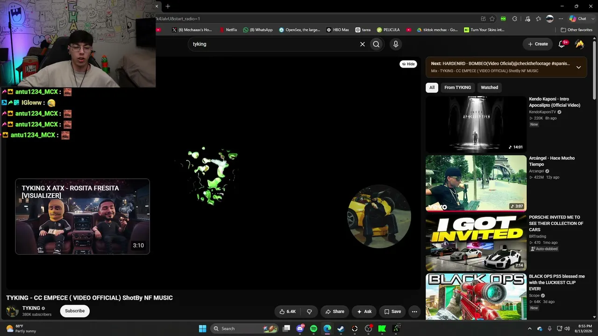This screenshot has height=336, width=598.
Task: Select the Watched filter chip
Action: click(489, 87)
